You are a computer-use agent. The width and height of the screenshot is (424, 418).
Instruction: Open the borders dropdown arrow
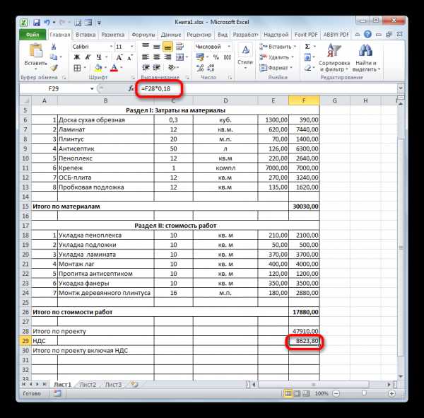point(85,68)
